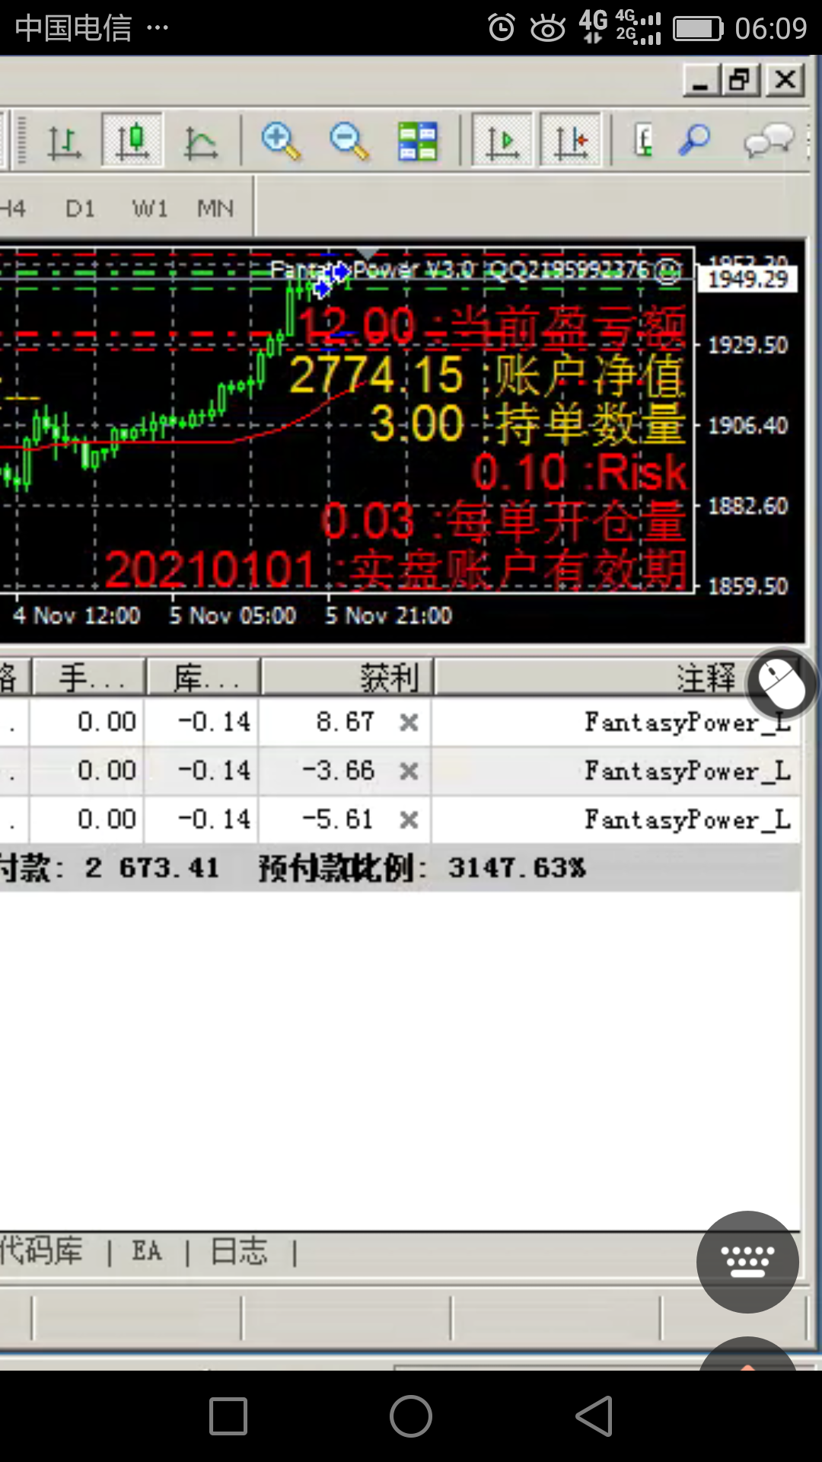Click the 5 Nov 21:00 time label

click(388, 615)
